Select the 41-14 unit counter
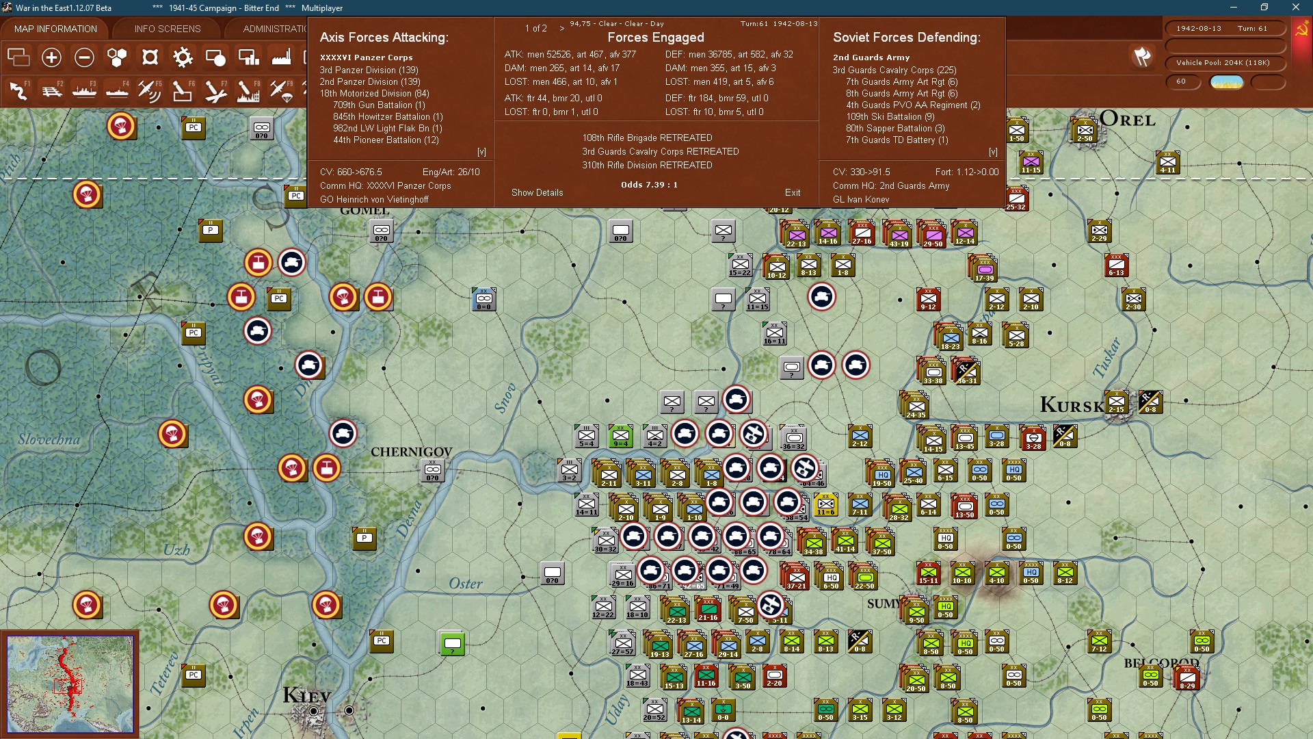The height and width of the screenshot is (739, 1313). (x=845, y=541)
